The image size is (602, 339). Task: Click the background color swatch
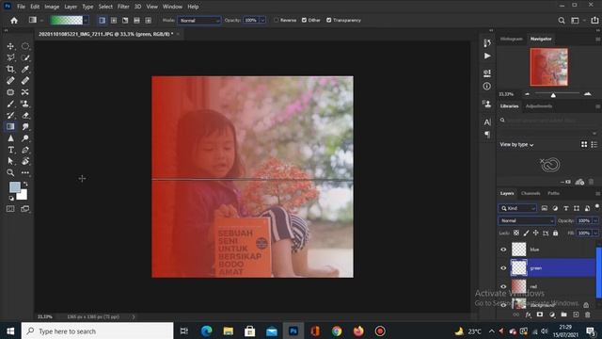(x=23, y=196)
